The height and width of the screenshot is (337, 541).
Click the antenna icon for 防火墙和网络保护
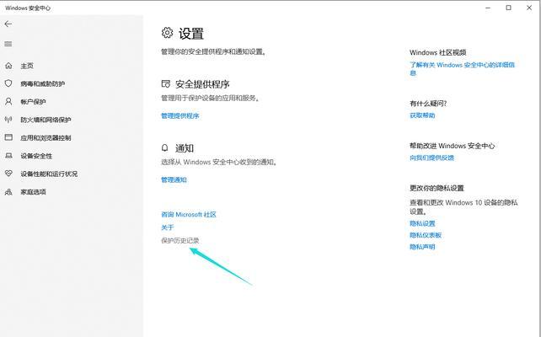8,120
